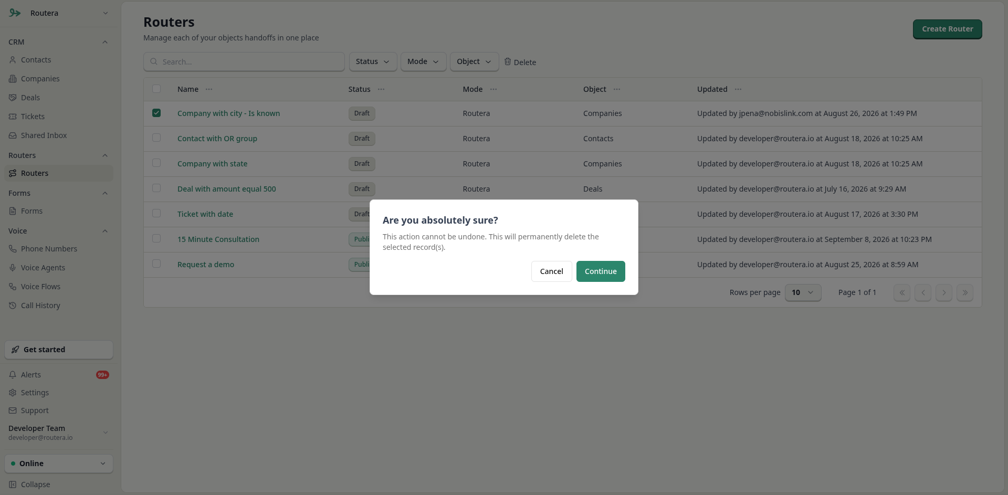Uncheck Company with city - Is known
The image size is (1008, 495).
pos(156,113)
